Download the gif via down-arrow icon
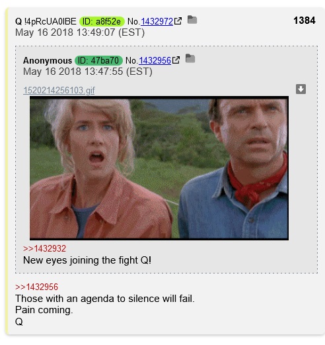 pyautogui.click(x=301, y=89)
